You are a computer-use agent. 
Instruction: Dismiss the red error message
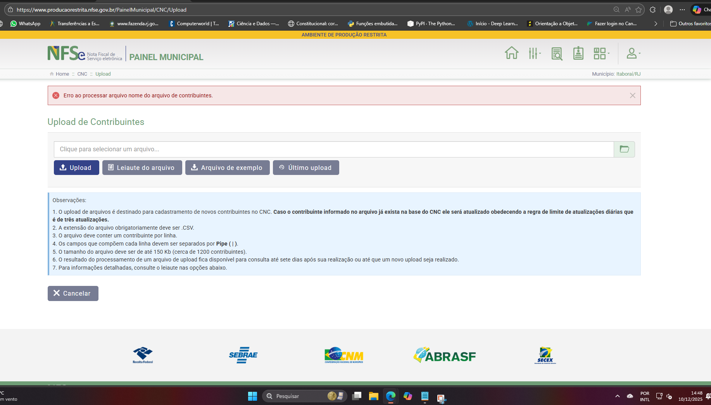632,95
